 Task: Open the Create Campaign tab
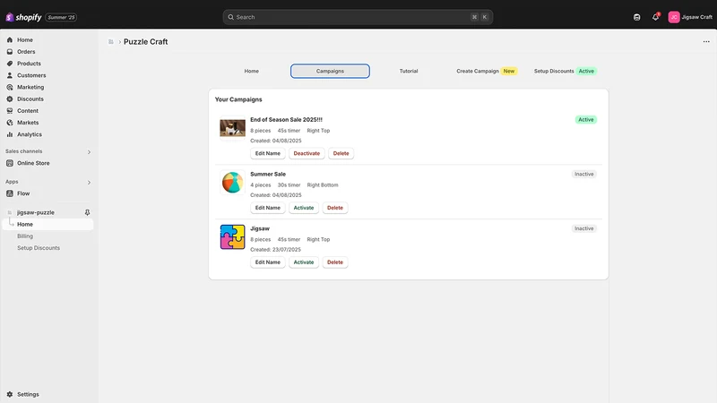point(487,72)
